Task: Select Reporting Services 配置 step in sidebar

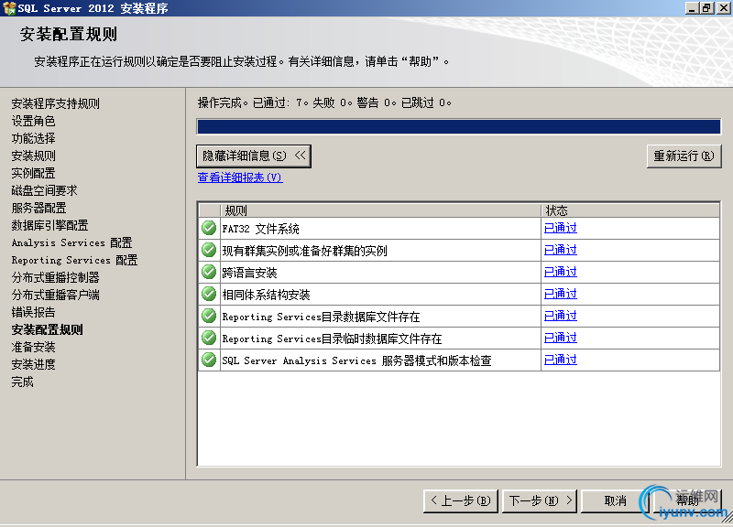Action: click(x=74, y=260)
